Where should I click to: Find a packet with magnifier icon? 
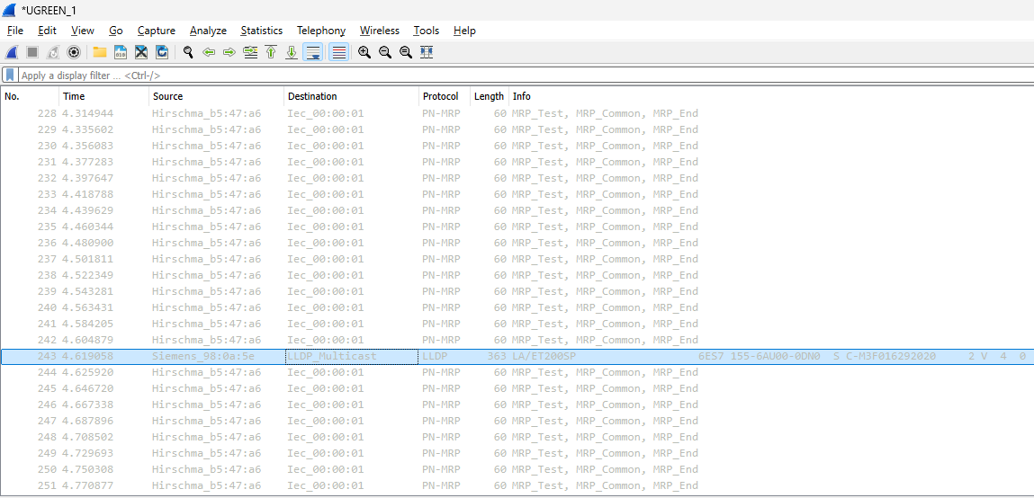(188, 52)
